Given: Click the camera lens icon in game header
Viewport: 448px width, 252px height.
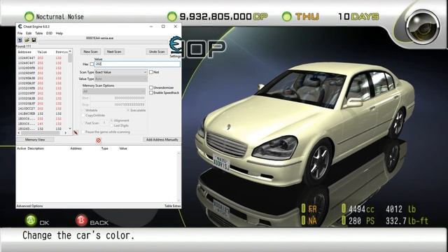Looking at the screenshot, I should tap(423, 27).
